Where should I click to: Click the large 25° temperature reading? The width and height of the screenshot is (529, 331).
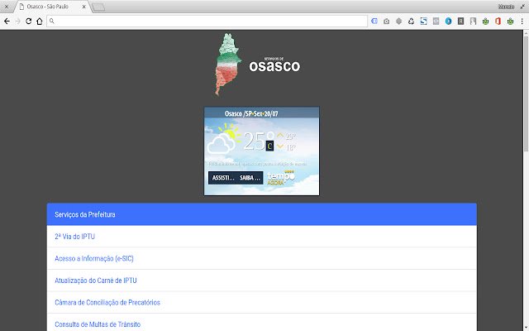click(x=259, y=141)
